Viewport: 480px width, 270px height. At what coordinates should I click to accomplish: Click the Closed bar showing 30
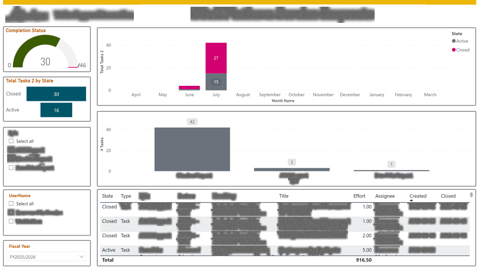(56, 94)
